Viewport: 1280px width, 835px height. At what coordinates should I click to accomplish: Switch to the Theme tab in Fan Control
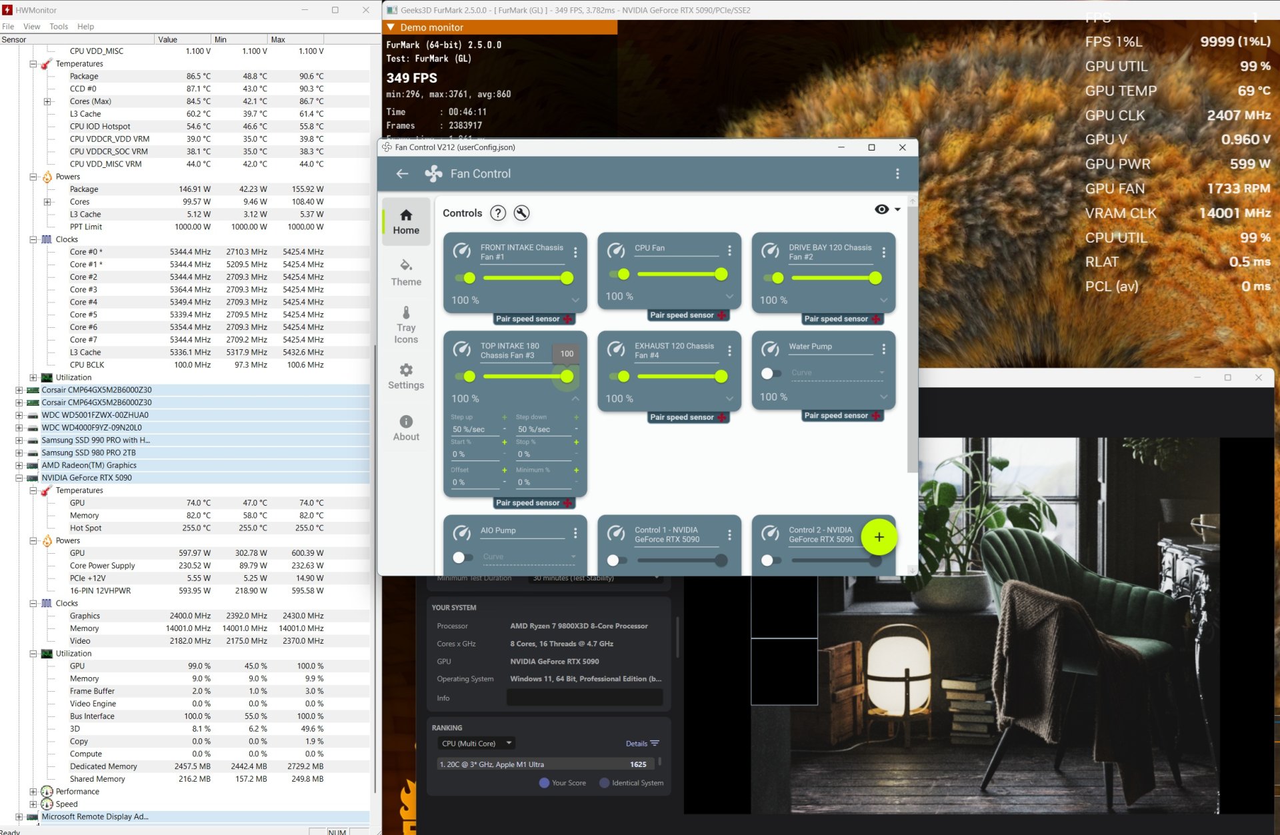pos(406,273)
